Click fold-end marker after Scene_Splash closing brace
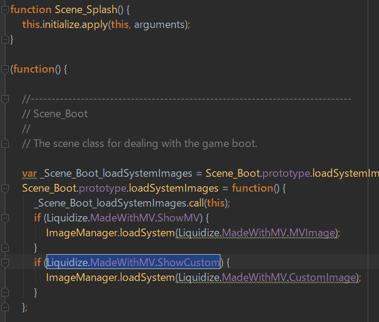This screenshot has width=379, height=322. click(5, 39)
